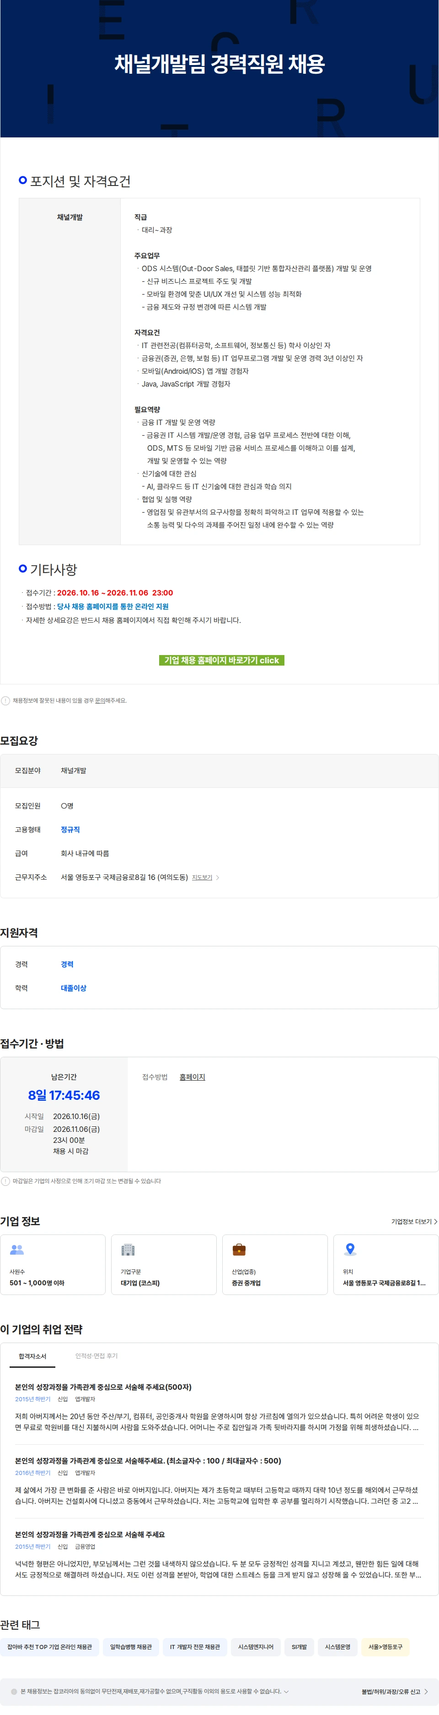Click the 증권 중개업 industry card
The image size is (439, 1715).
pos(275,1264)
